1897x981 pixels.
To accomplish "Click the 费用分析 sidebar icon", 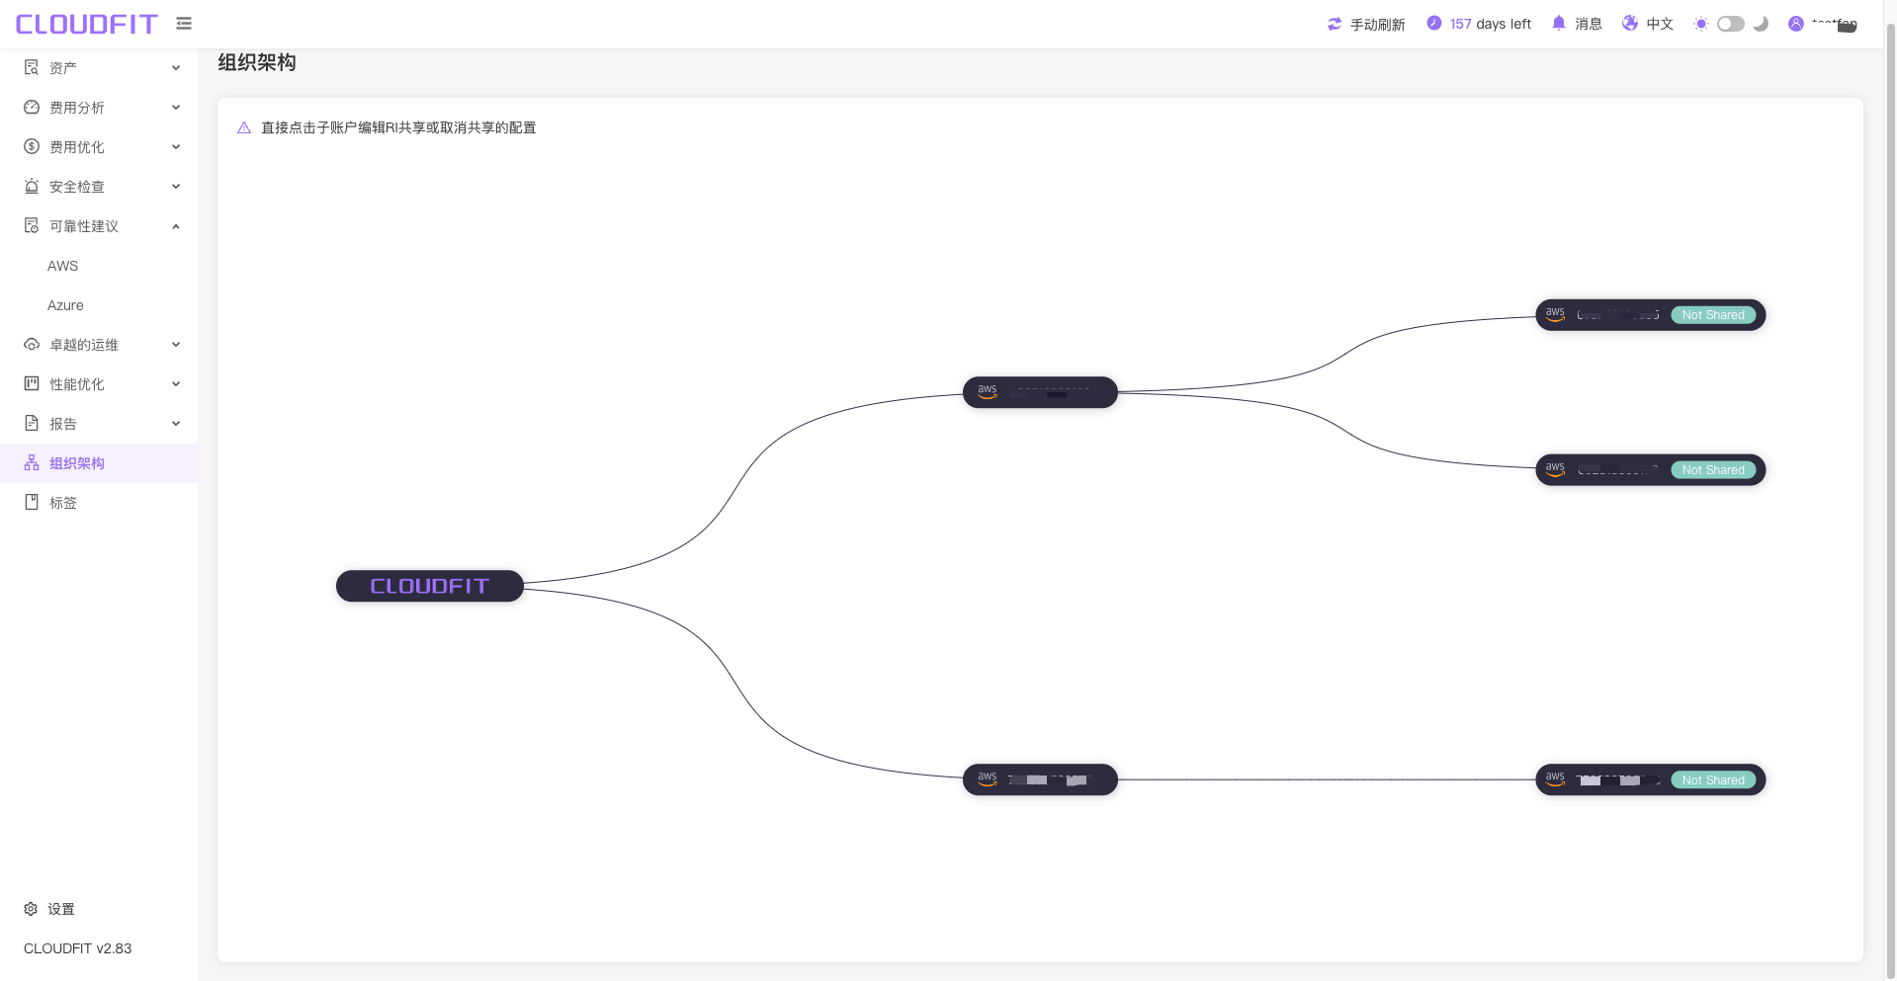I will coord(32,107).
